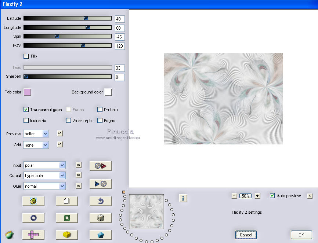Click the Latitude value field
Viewport: 318px width, 243px height.
[120, 19]
